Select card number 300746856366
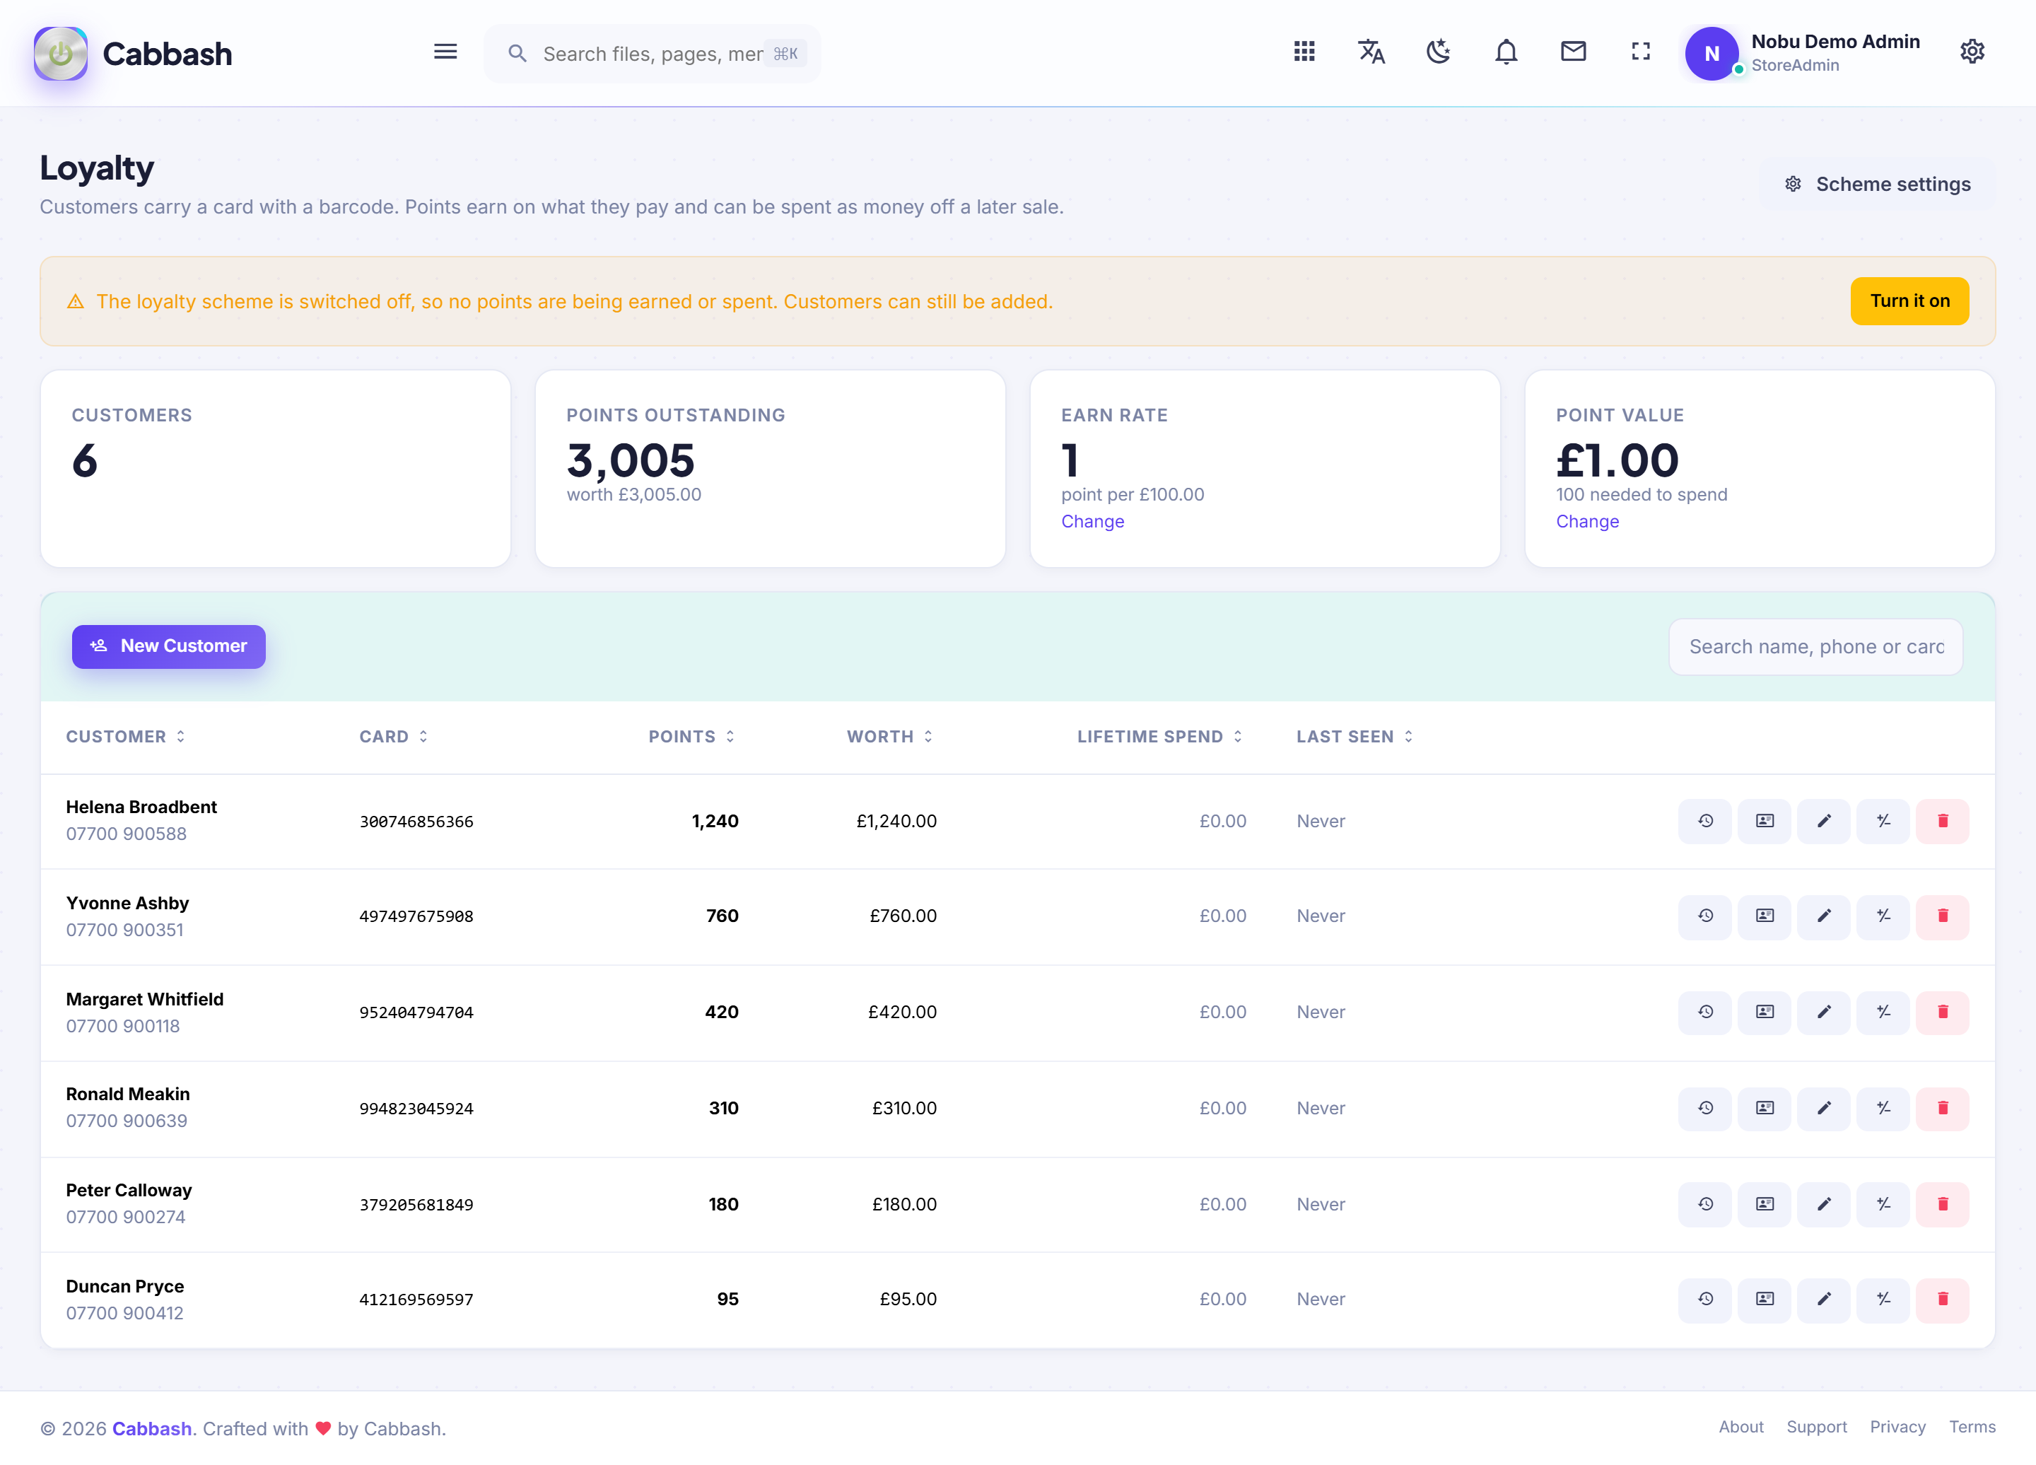Image resolution: width=2036 pixels, height=1465 pixels. click(416, 822)
